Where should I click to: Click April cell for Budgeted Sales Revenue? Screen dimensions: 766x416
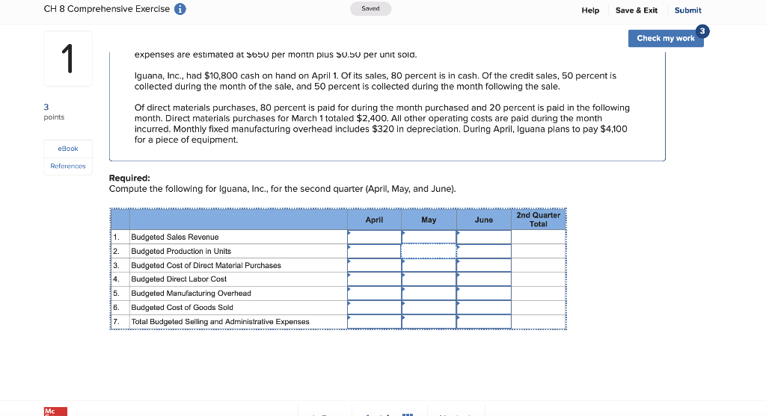click(x=374, y=237)
